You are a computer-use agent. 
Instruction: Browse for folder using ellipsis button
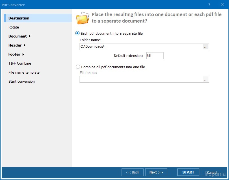(x=206, y=47)
